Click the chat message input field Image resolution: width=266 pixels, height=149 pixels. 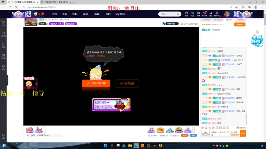pyautogui.click(x=225, y=133)
